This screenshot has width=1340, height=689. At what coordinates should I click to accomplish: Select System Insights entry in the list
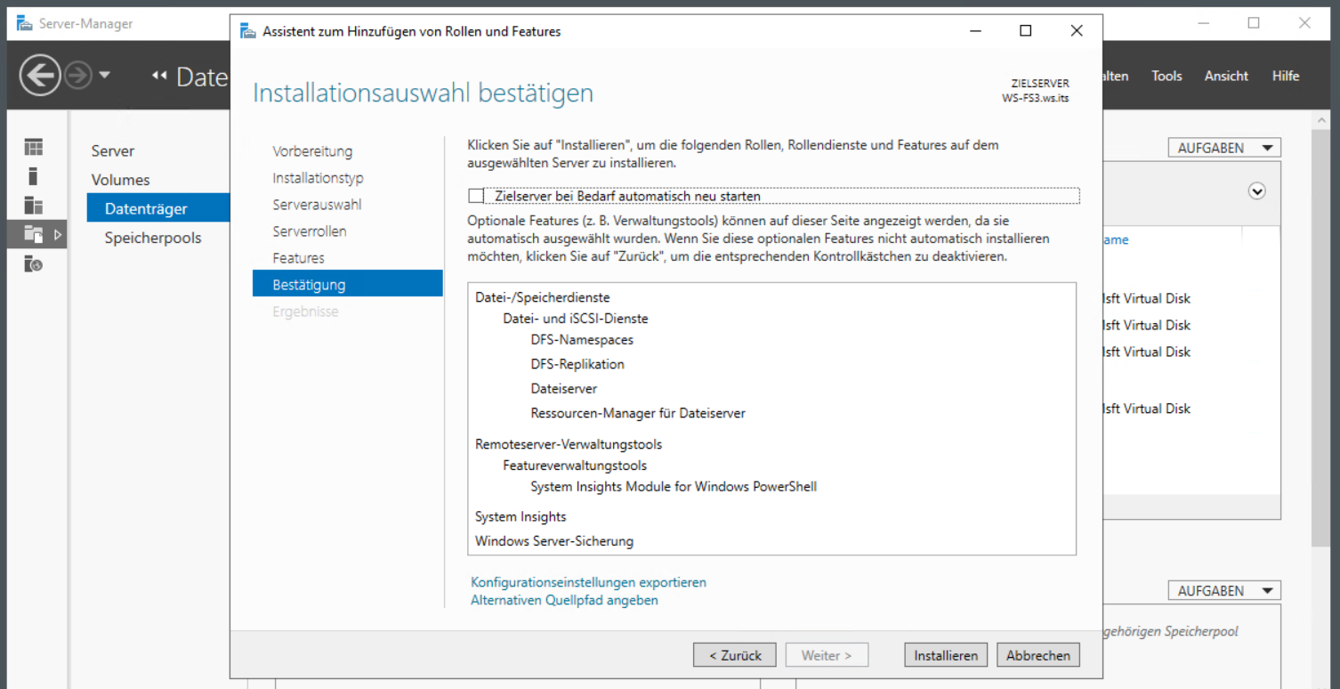tap(521, 516)
